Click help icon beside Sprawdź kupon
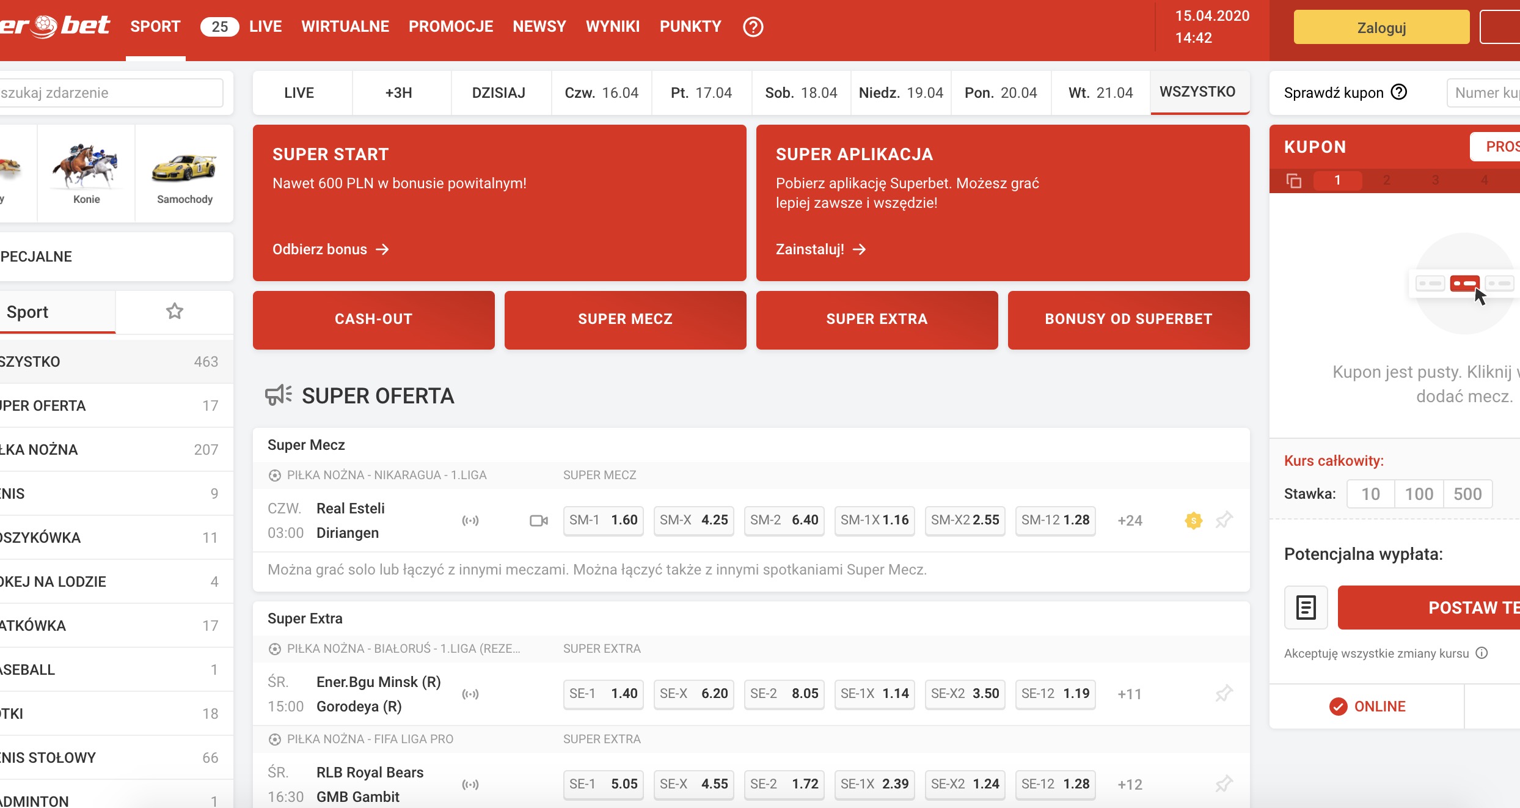 point(1398,92)
